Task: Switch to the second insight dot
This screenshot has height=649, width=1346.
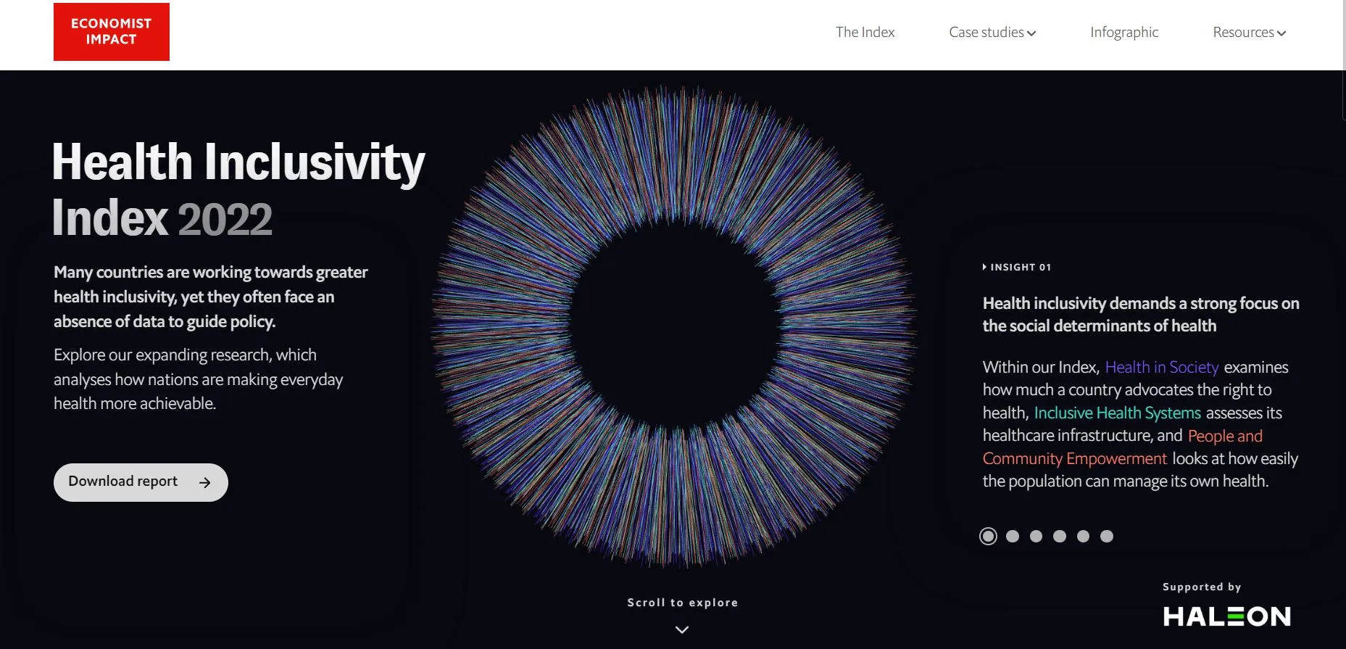Action: (x=1013, y=536)
